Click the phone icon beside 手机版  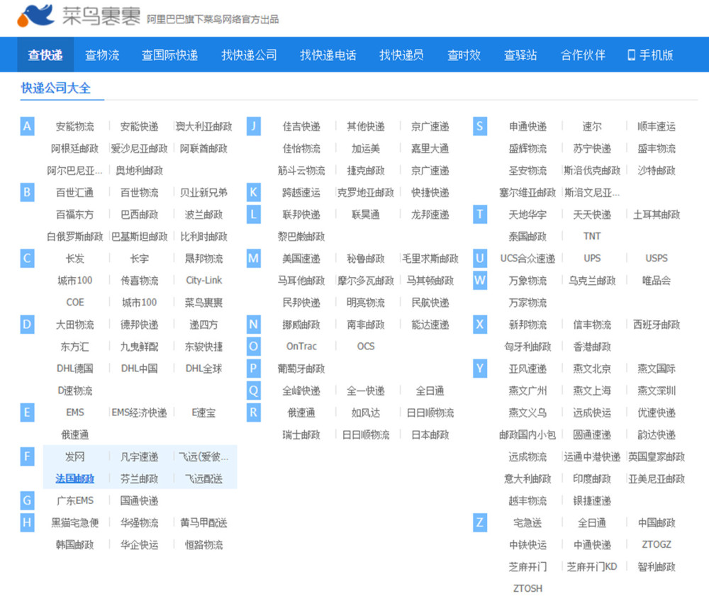pos(631,55)
